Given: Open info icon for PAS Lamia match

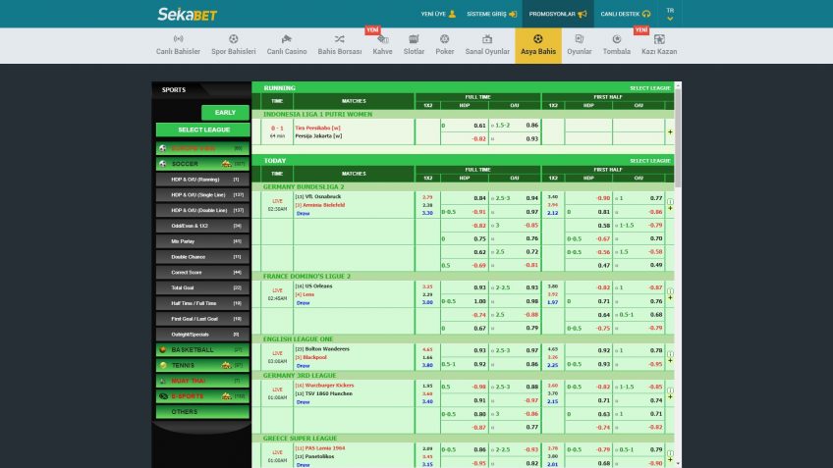Looking at the screenshot, I should click(x=670, y=453).
